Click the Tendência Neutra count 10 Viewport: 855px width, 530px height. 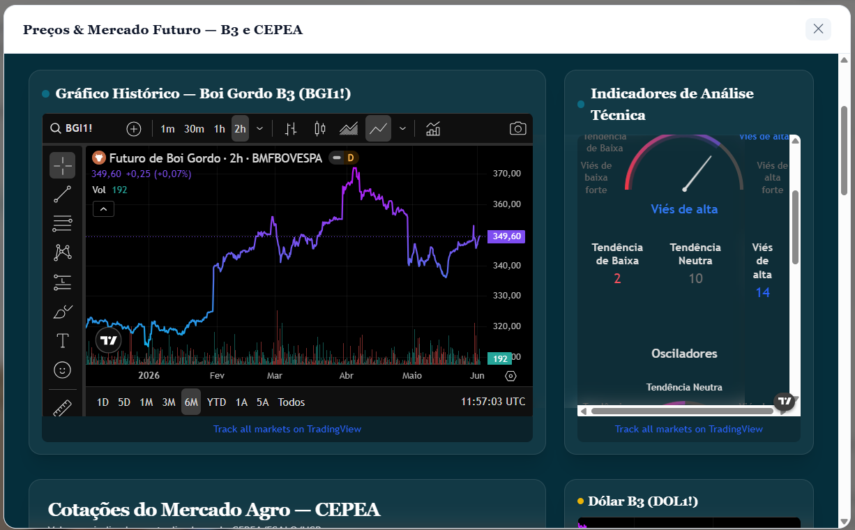click(x=695, y=278)
